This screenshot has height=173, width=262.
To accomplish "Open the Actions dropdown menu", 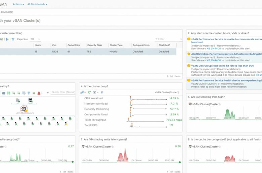I will (x=18, y=4).
